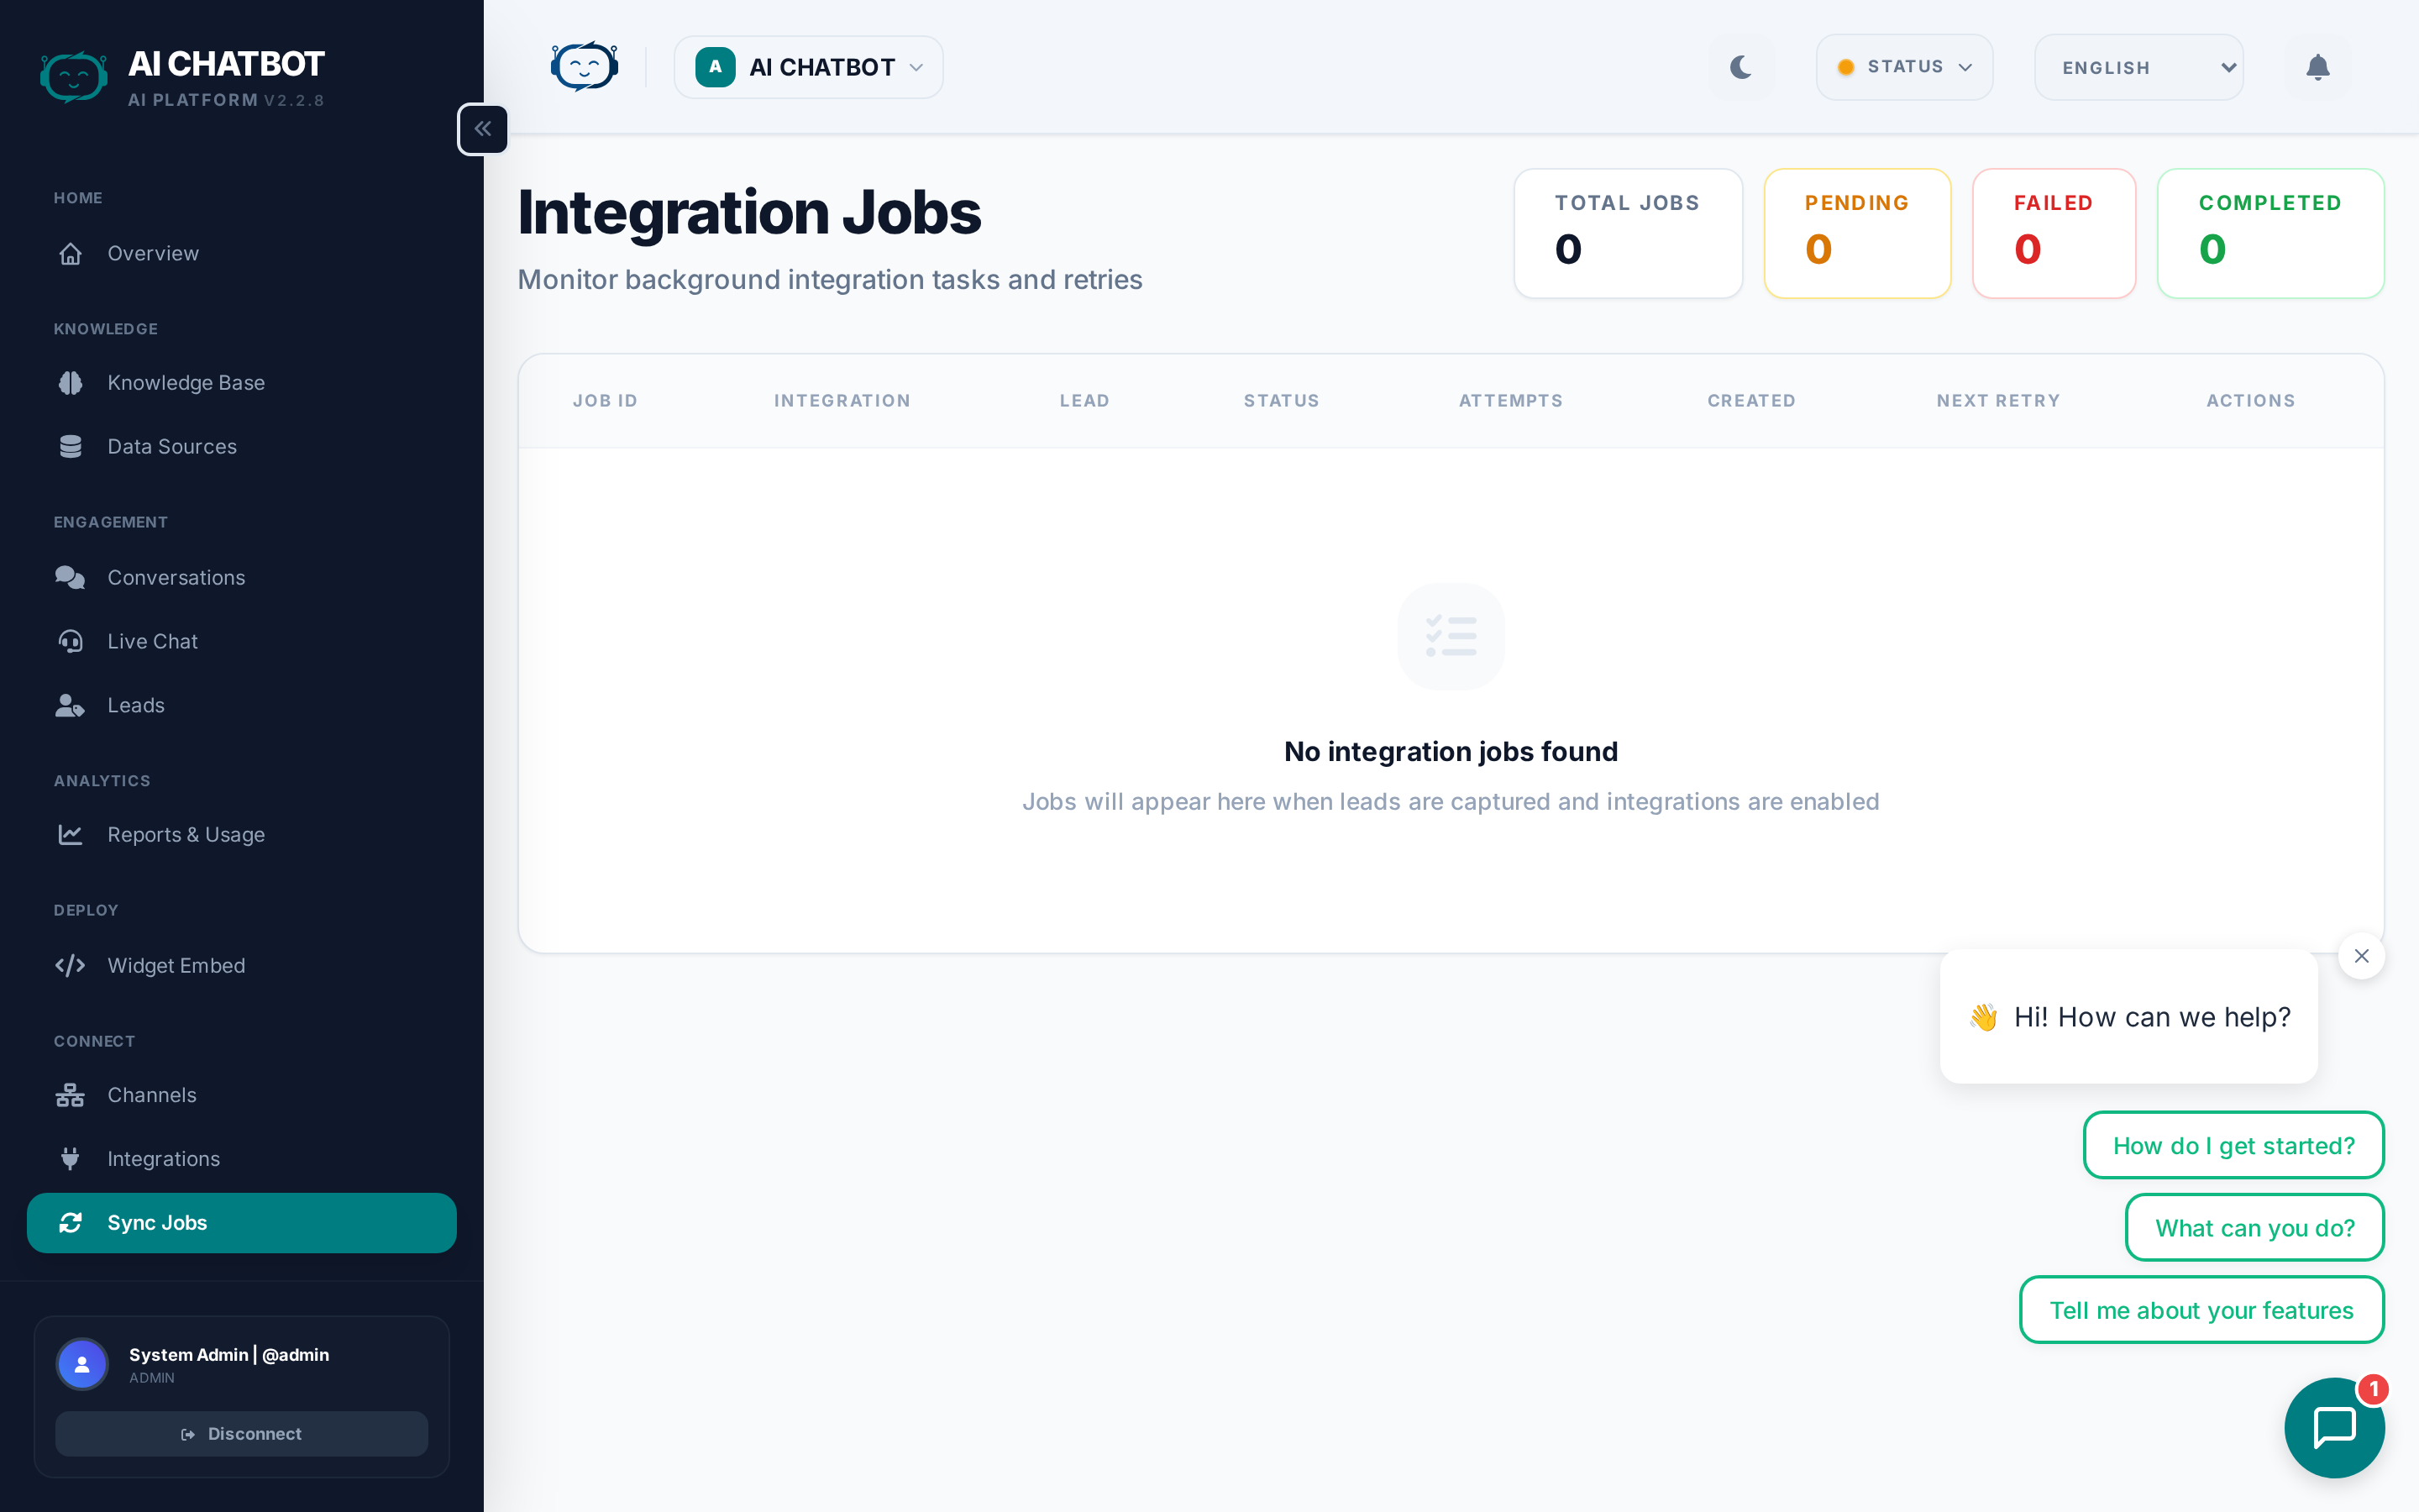This screenshot has height=1512, width=2419.
Task: Click the Live Chat headset icon
Action: tap(70, 641)
